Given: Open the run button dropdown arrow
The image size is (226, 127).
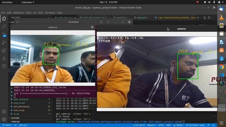Looking at the screenshot, I should 201,18.
